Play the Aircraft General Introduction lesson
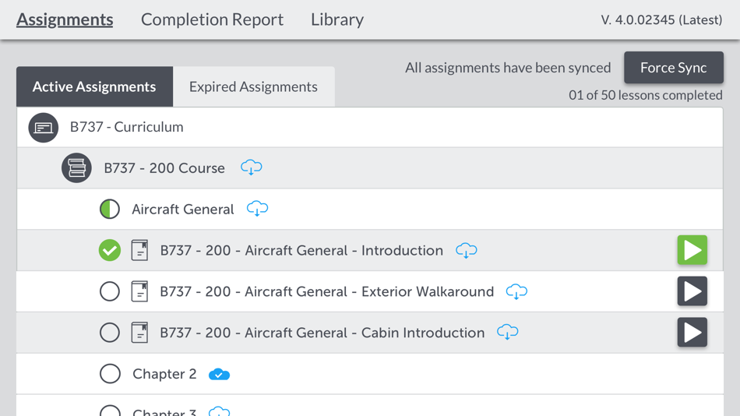 point(692,250)
